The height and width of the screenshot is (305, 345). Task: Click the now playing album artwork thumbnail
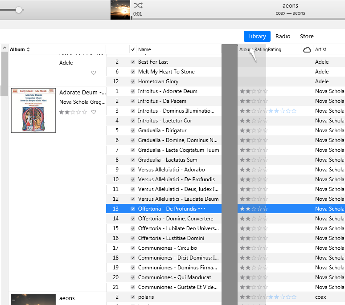pos(120,10)
